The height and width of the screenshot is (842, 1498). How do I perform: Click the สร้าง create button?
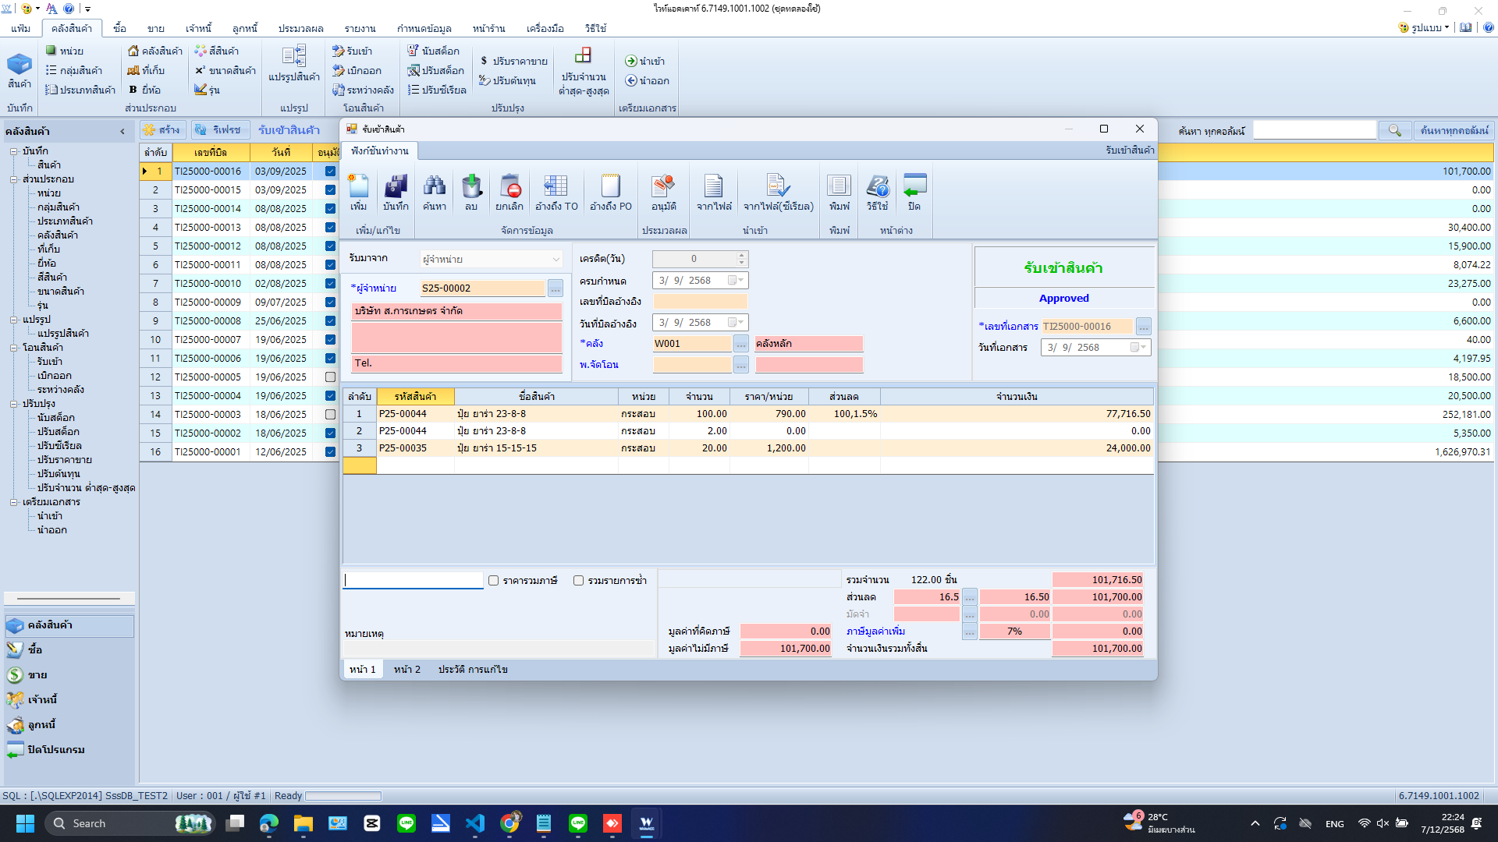tap(162, 130)
